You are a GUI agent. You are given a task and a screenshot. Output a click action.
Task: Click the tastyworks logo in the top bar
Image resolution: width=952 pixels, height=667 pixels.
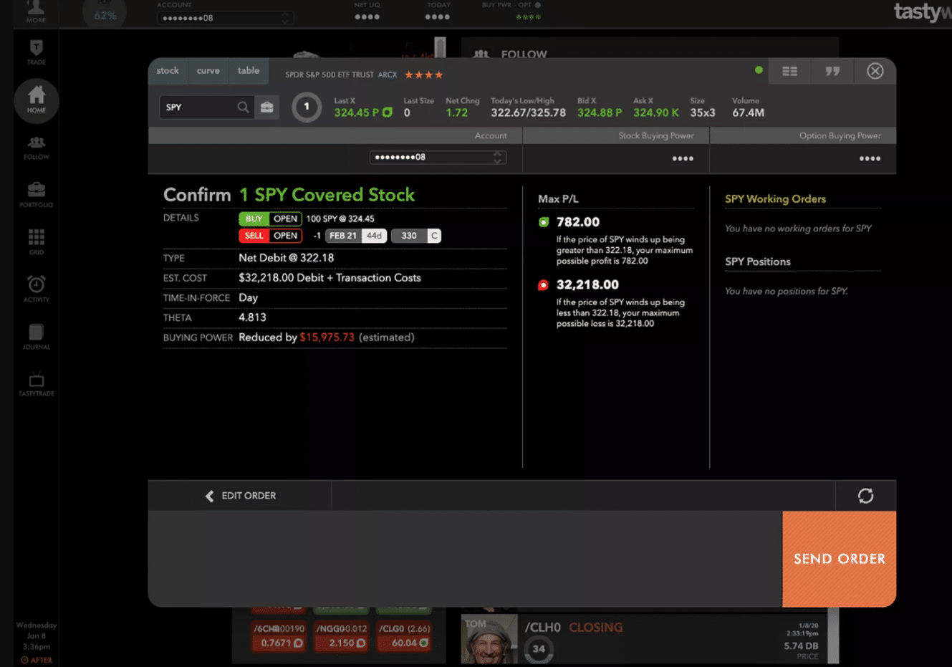click(923, 12)
